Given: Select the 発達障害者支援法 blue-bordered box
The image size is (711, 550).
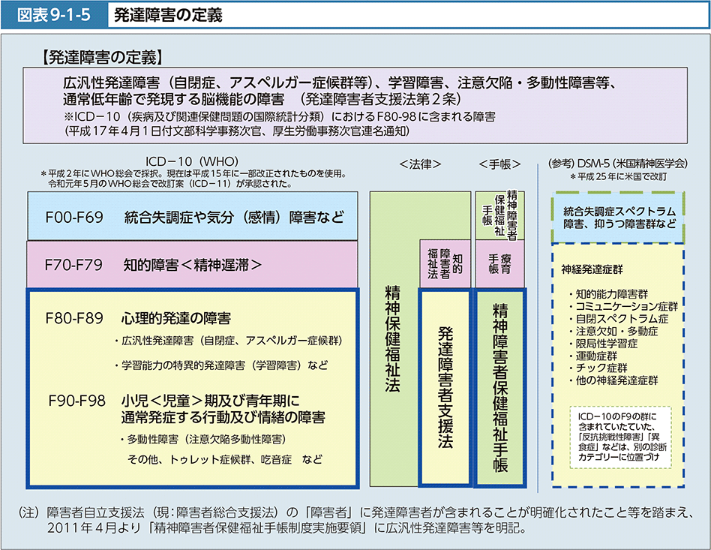Looking at the screenshot, I should pos(445,386).
